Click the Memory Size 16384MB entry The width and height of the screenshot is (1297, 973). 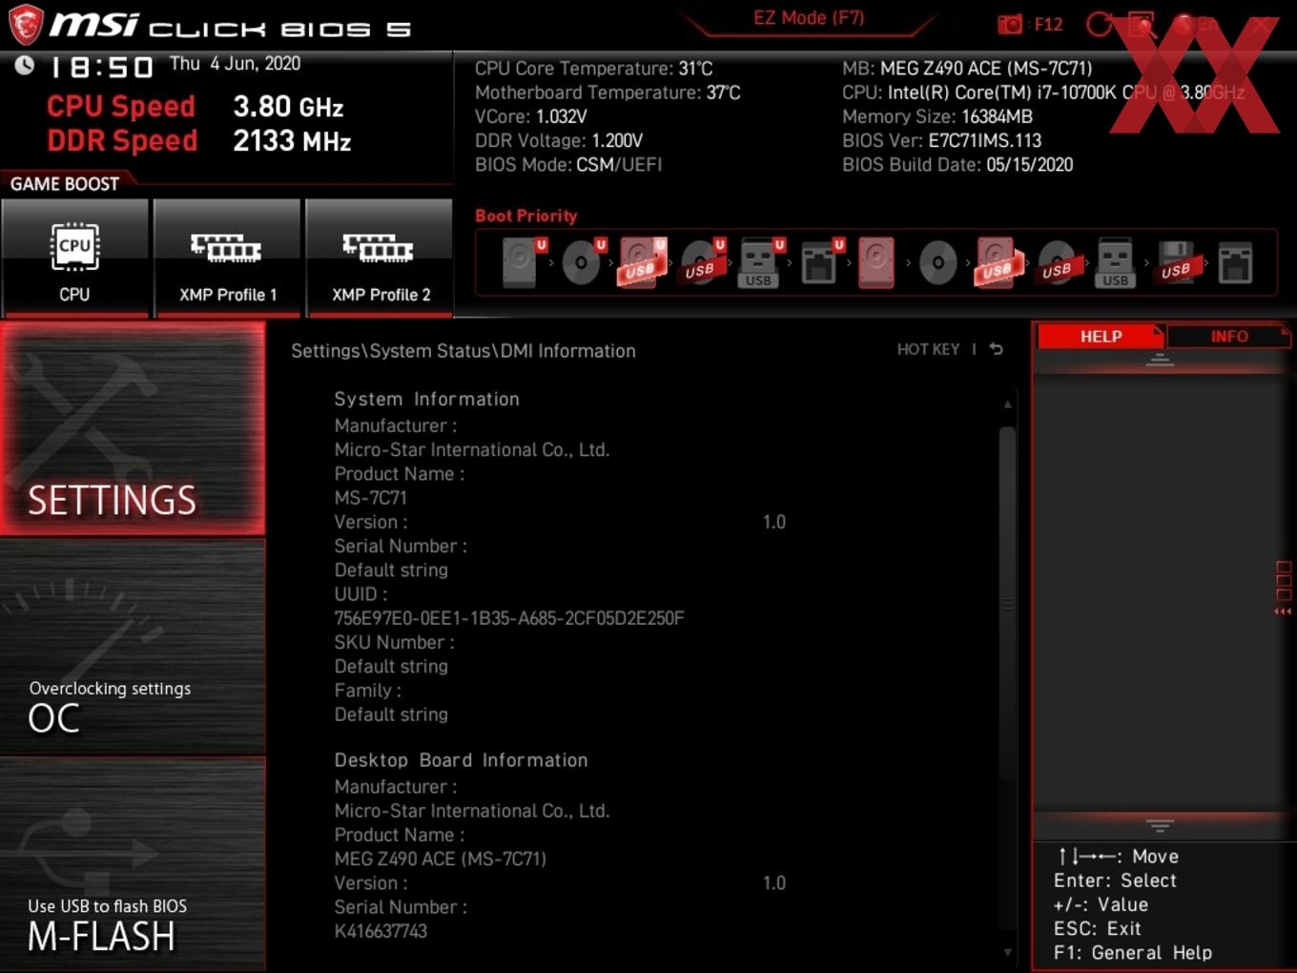pyautogui.click(x=937, y=116)
